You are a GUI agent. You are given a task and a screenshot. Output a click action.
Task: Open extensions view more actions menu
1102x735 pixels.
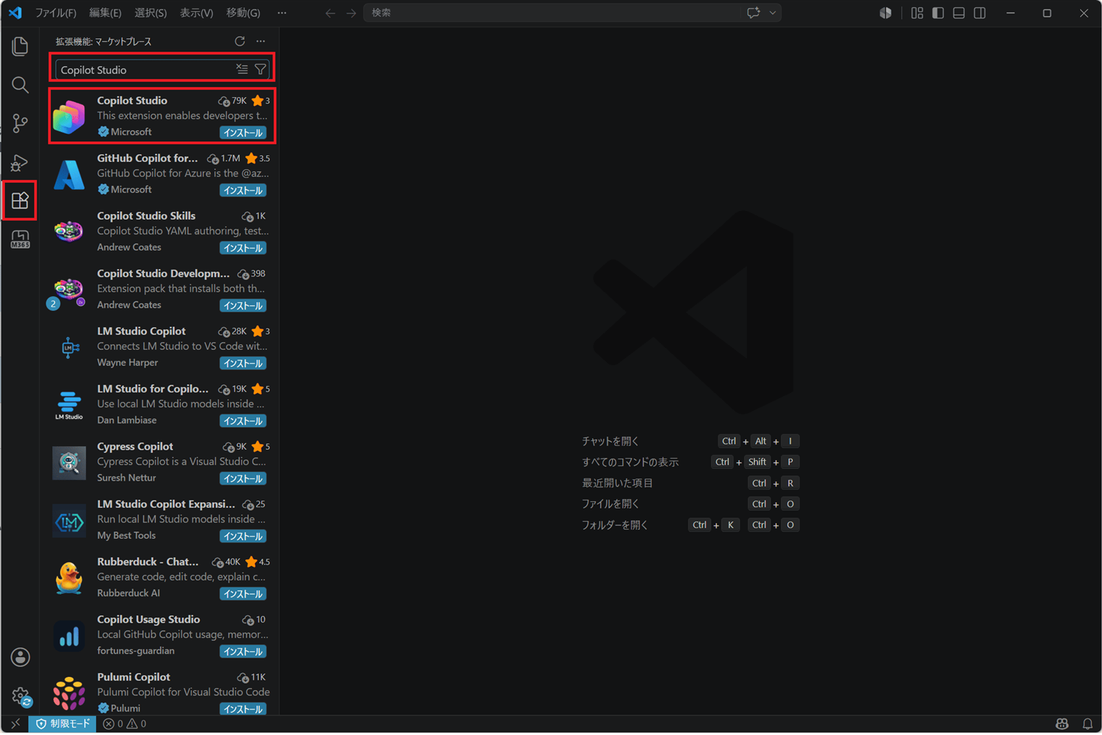261,41
